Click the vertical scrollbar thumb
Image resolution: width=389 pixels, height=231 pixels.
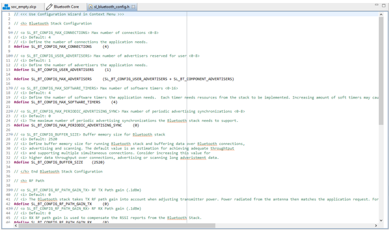click(381, 70)
